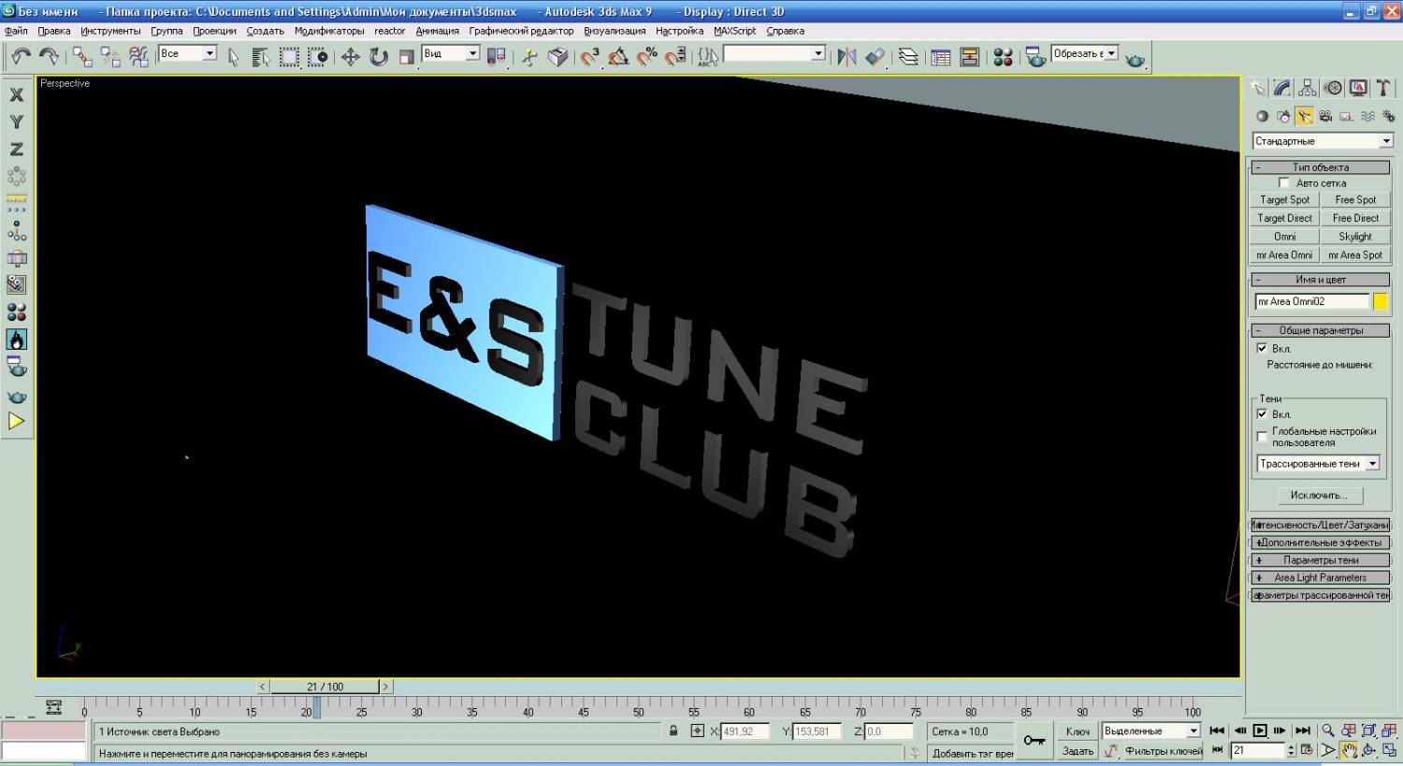Screen dimensions: 1403x766
Task: Open the Трассированные тени shadow type dropdown
Action: pos(1319,463)
